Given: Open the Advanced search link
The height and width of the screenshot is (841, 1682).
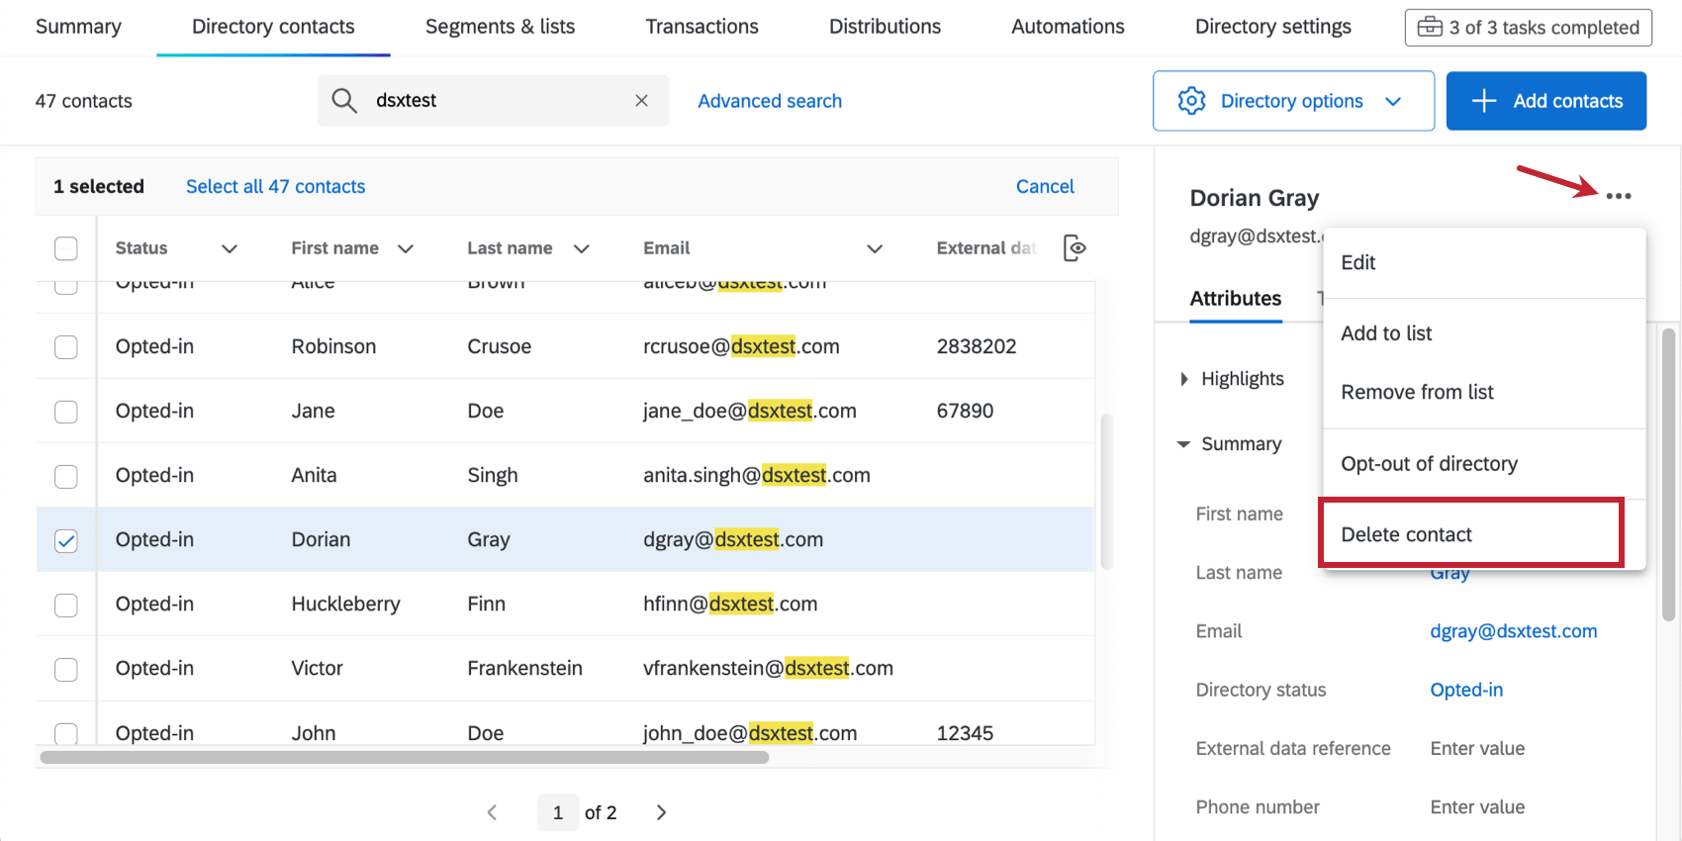Looking at the screenshot, I should pos(770,101).
